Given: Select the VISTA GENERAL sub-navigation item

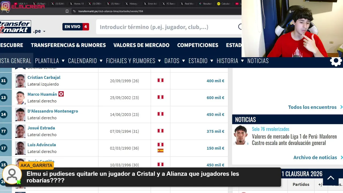Looking at the screenshot, I should 16,61.
